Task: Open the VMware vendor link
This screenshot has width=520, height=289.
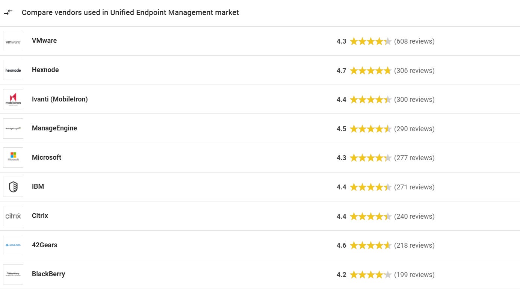Action: [44, 41]
